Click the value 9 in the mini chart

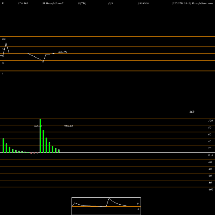138,204
